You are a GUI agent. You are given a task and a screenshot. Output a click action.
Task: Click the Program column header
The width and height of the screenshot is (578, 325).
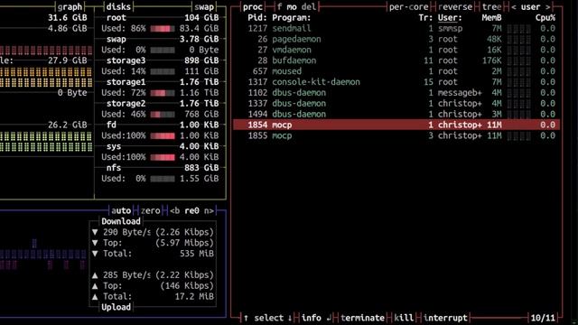point(291,18)
